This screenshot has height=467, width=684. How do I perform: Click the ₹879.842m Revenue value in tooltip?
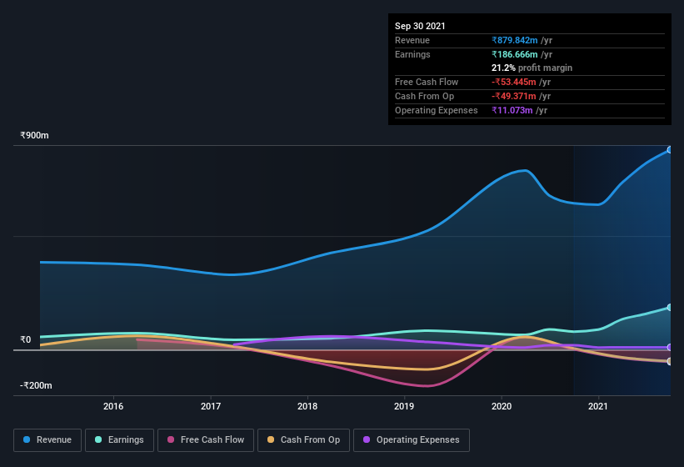(x=515, y=40)
